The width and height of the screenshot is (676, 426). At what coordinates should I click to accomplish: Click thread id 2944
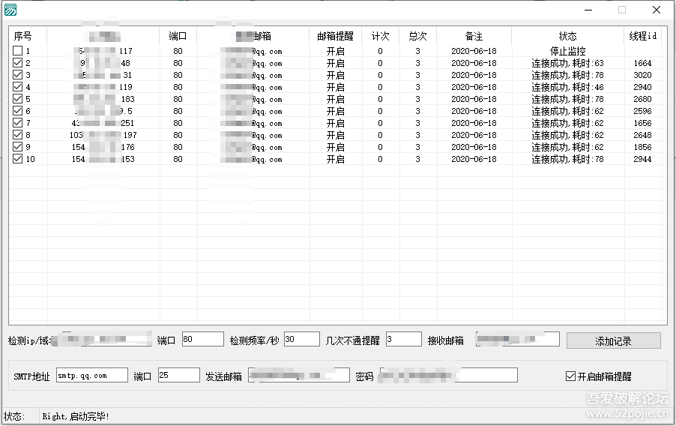pos(642,159)
